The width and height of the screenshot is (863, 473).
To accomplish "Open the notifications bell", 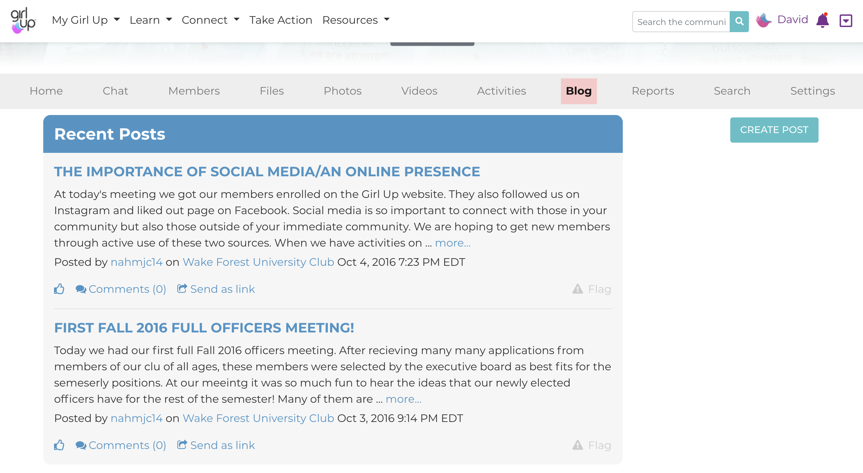I will tap(822, 20).
